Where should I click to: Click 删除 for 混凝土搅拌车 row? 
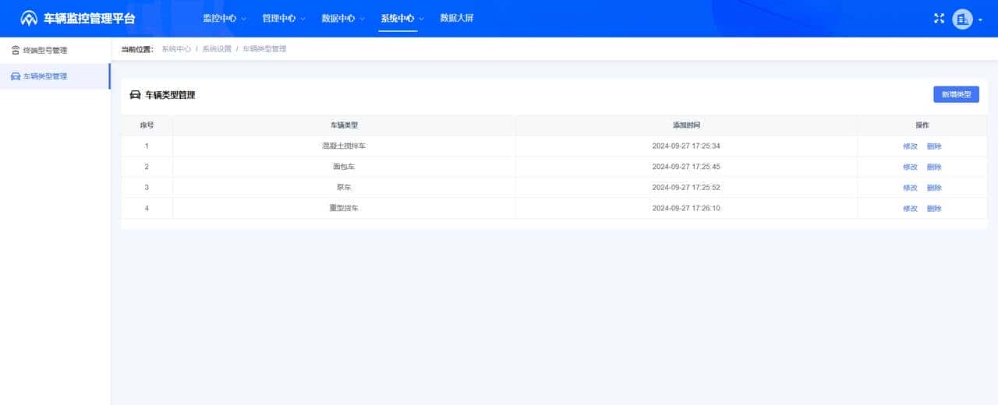pyautogui.click(x=934, y=146)
